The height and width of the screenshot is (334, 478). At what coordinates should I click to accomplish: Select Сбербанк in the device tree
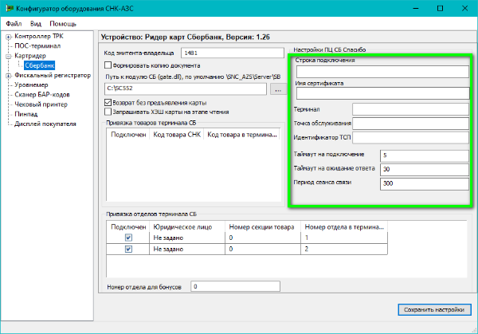point(40,66)
